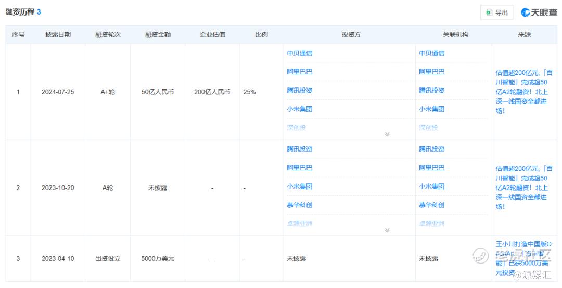The width and height of the screenshot is (562, 288).
Task: Select 未披露 investor in 2023-04-10 row
Action: click(297, 259)
